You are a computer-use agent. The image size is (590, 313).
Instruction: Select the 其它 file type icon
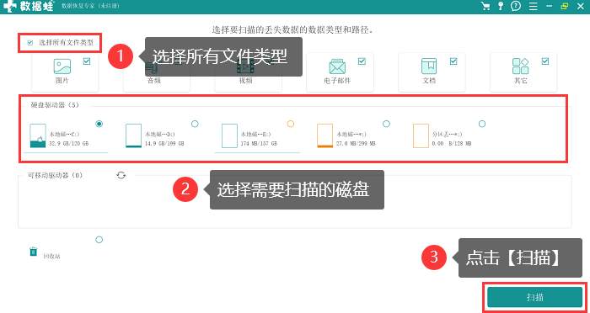point(520,66)
